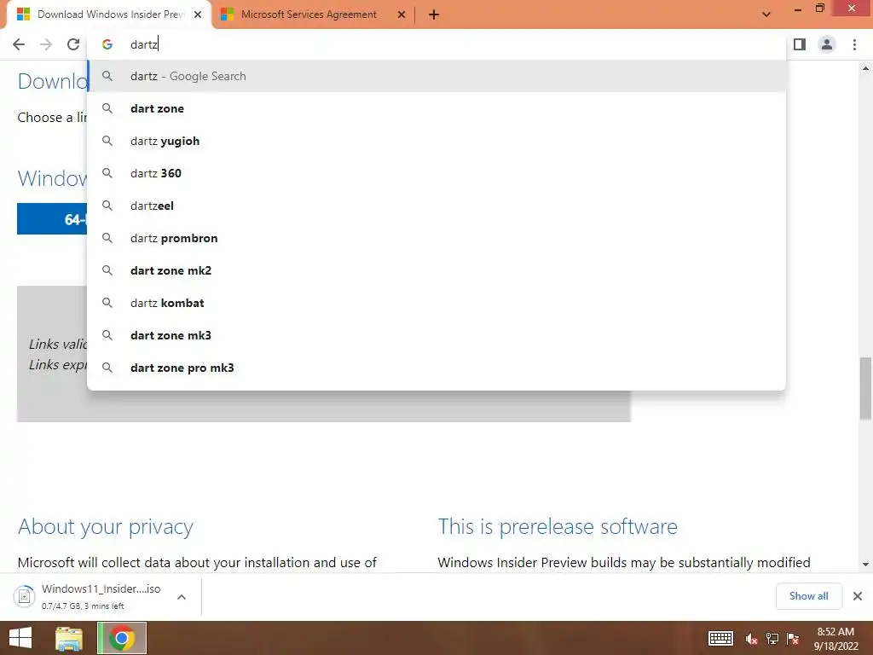873x655 pixels.
Task: Click Show all downloads button
Action: click(x=808, y=596)
